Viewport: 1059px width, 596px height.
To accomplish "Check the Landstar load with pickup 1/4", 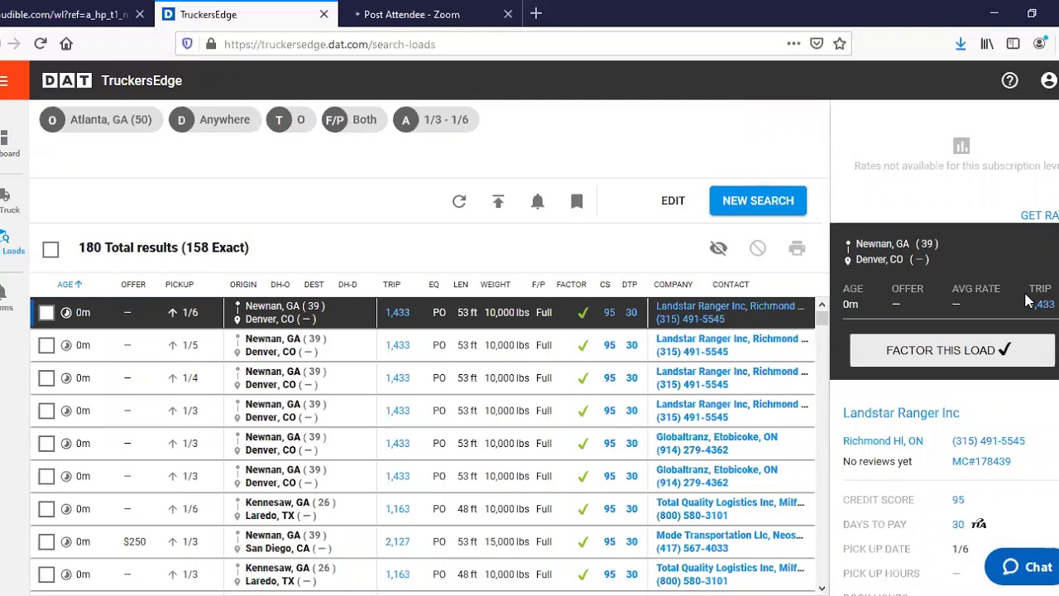I will [46, 378].
